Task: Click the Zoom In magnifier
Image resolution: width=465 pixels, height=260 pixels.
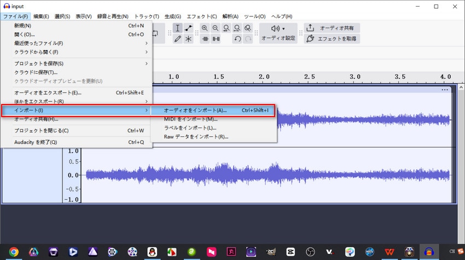Action: click(x=205, y=28)
